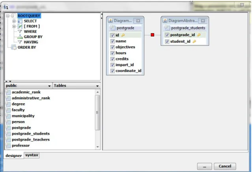This screenshot has height=172, width=252.
Task: Click the municipality table icon
Action: pos(8,116)
